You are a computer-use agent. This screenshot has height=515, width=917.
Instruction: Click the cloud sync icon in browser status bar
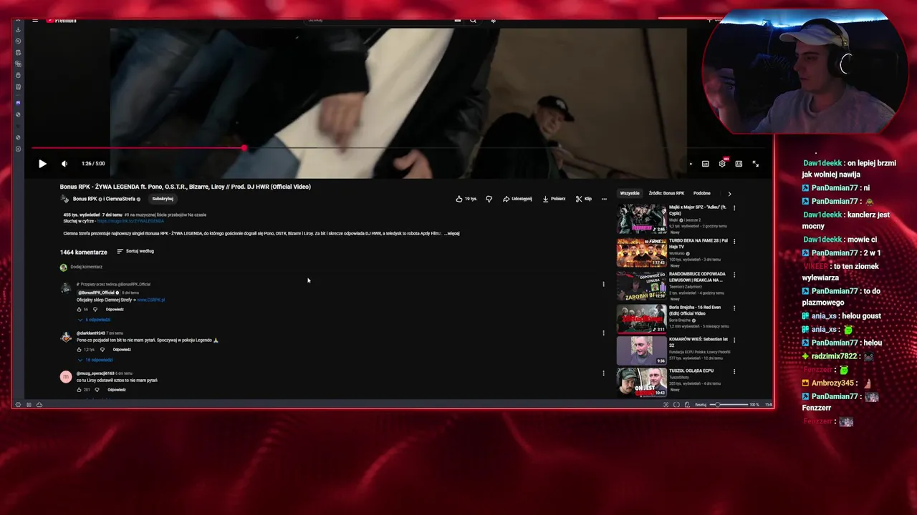[x=39, y=405]
